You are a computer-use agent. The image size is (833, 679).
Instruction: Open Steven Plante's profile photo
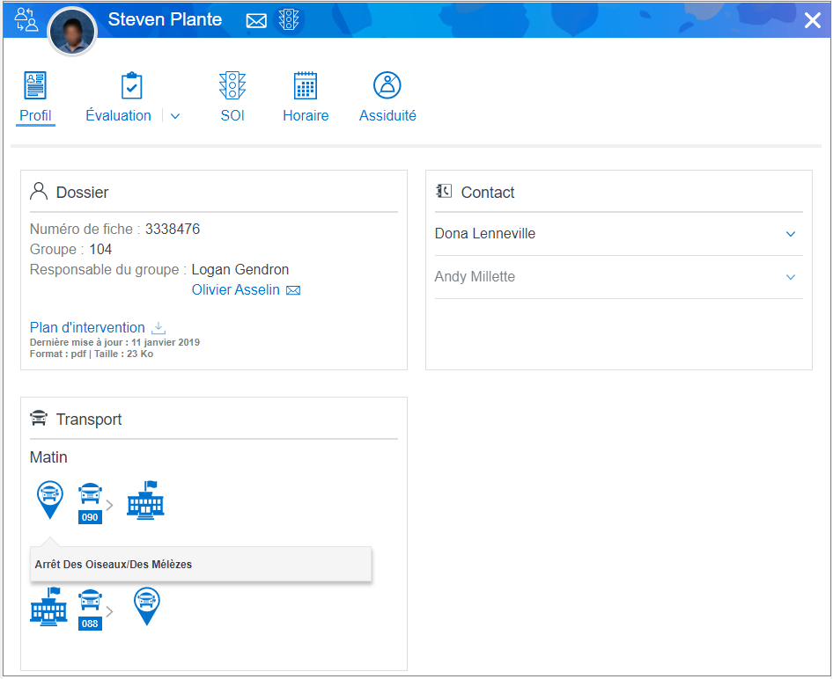[71, 33]
